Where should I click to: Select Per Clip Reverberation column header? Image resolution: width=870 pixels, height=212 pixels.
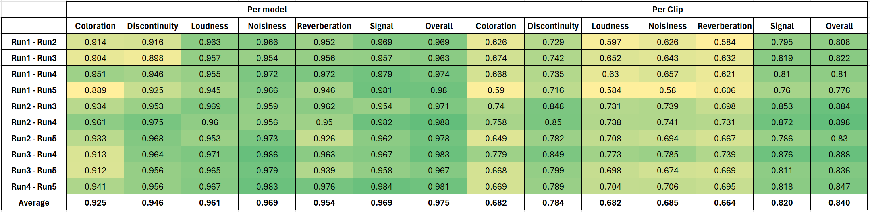click(725, 26)
